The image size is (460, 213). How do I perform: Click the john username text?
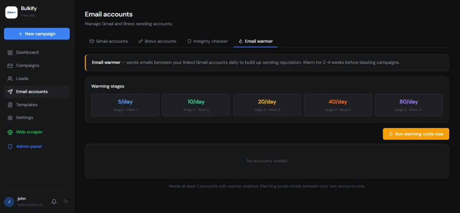click(x=22, y=199)
